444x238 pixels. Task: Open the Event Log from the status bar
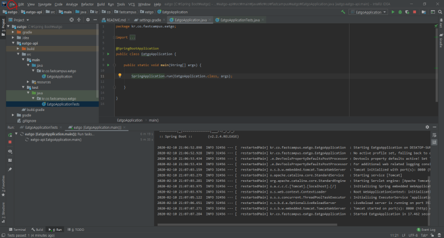pos(426,230)
